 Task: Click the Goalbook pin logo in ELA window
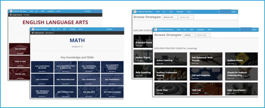click(11, 11)
